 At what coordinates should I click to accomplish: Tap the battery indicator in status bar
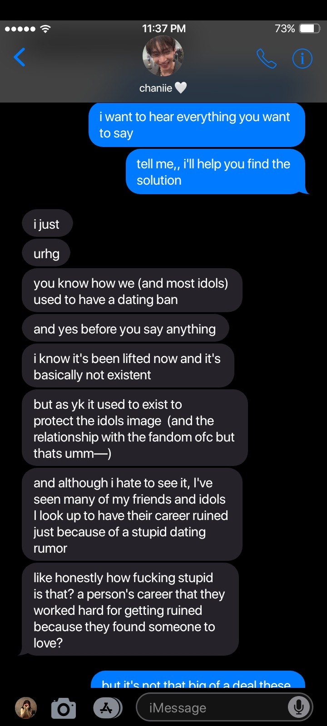310,29
